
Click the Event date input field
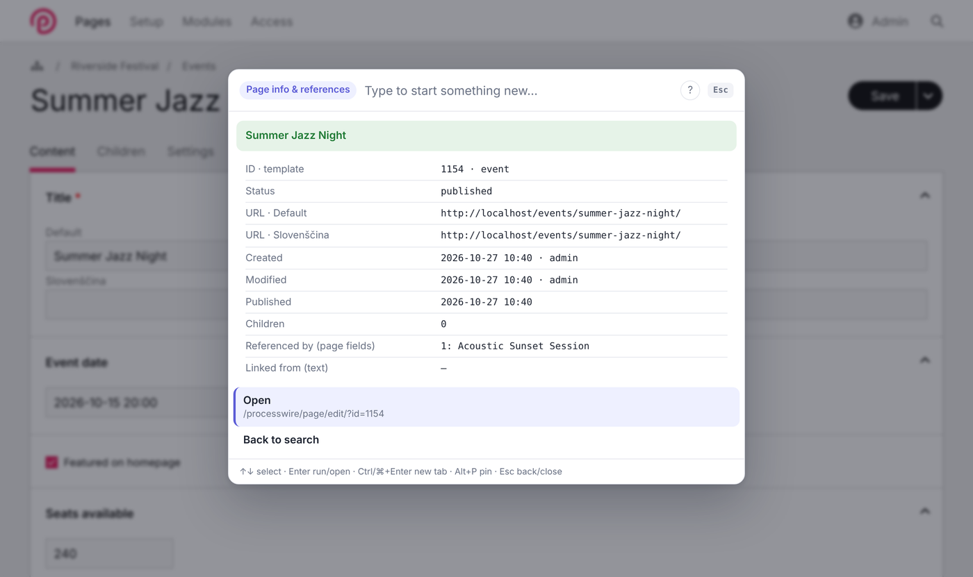[x=137, y=403]
